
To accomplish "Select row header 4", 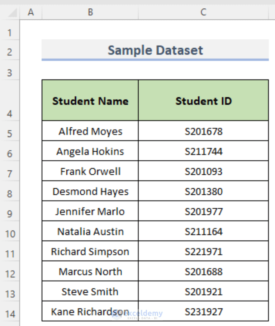I will click(10, 114).
